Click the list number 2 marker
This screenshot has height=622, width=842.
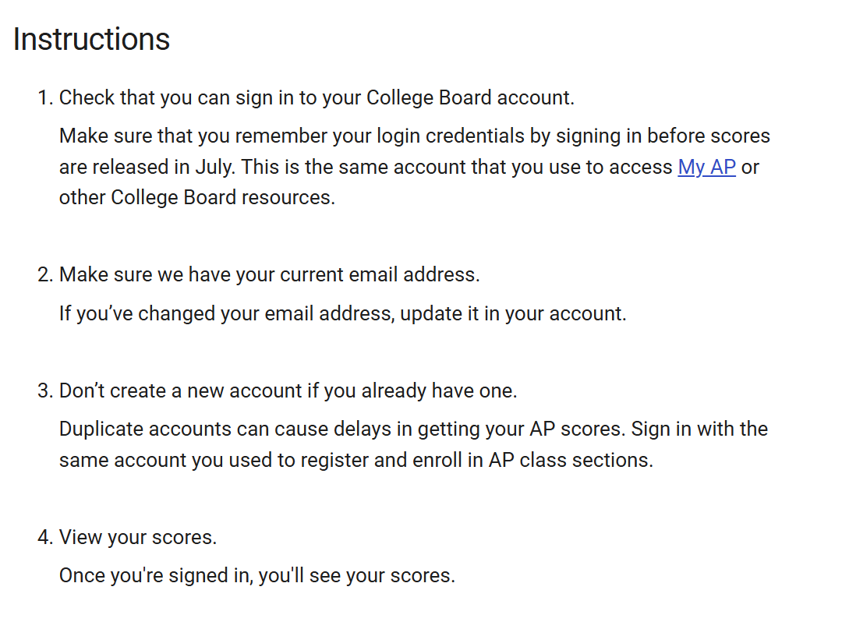[x=45, y=274]
